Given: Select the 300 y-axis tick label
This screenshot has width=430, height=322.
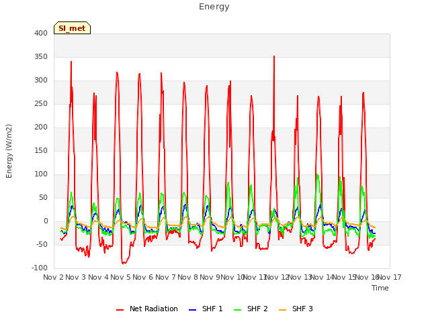Looking at the screenshot, I should point(41,80).
